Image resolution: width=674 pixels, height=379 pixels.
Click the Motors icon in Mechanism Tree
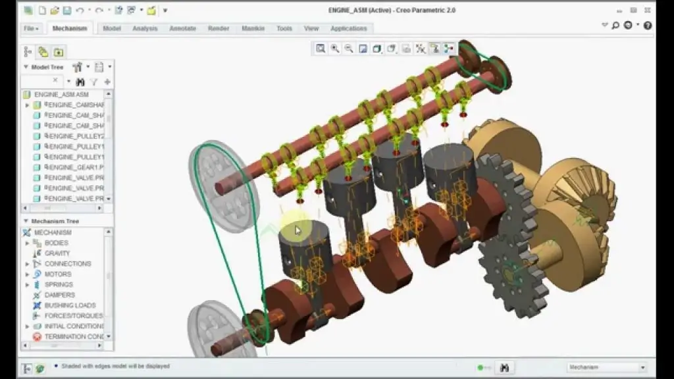coord(36,274)
